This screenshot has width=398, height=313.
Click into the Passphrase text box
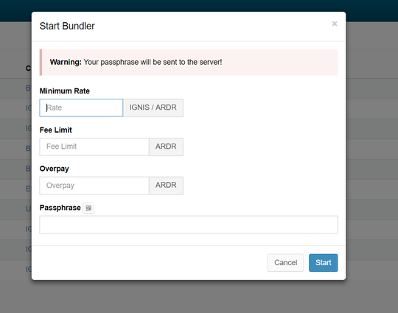pyautogui.click(x=189, y=225)
